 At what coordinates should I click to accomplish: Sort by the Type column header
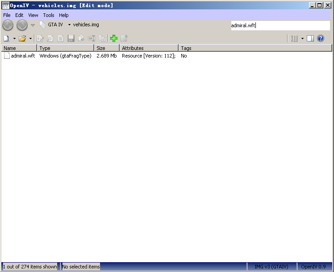66,48
